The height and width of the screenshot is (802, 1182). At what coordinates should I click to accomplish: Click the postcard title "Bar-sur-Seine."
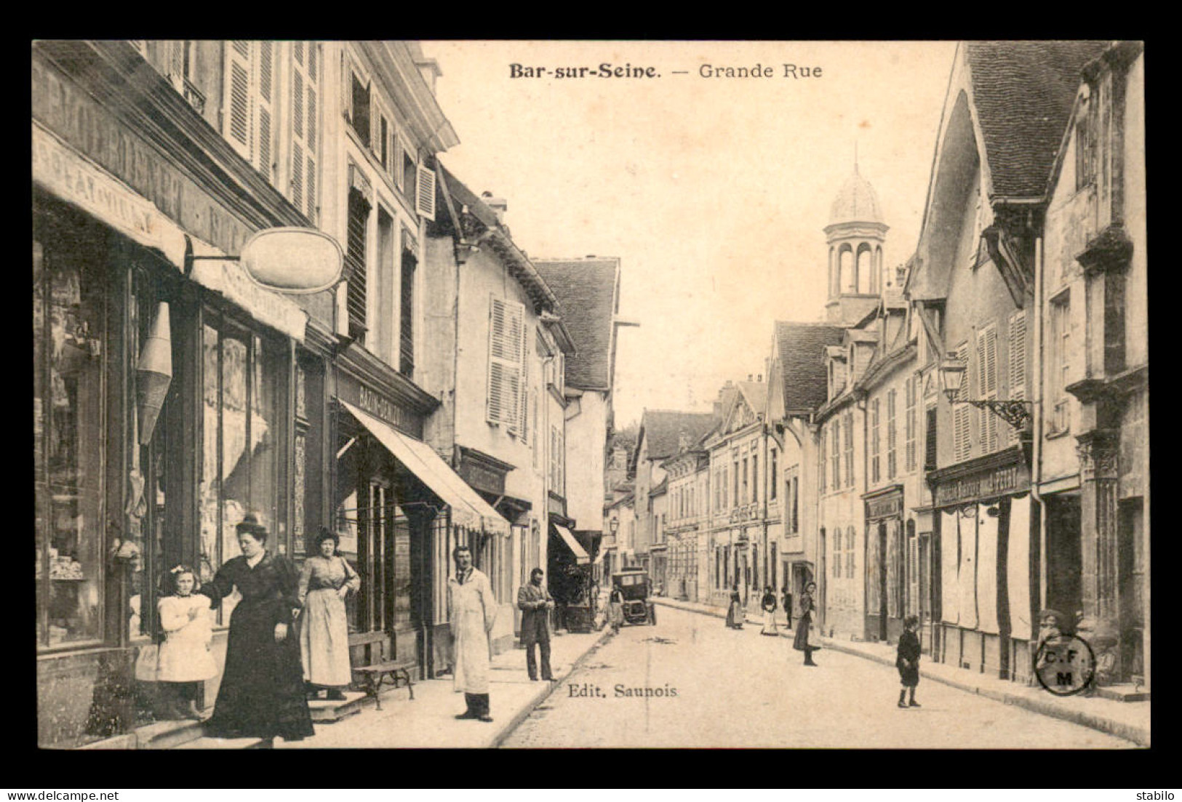(585, 71)
